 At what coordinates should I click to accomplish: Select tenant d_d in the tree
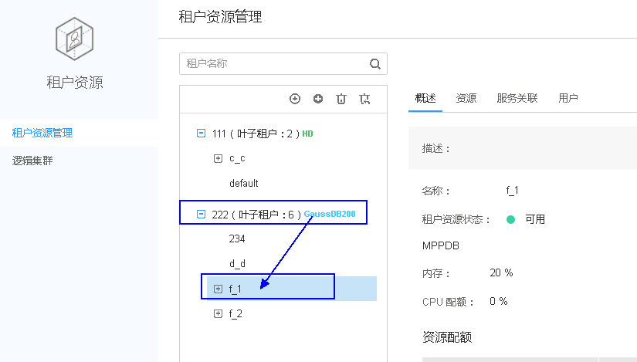tap(237, 263)
